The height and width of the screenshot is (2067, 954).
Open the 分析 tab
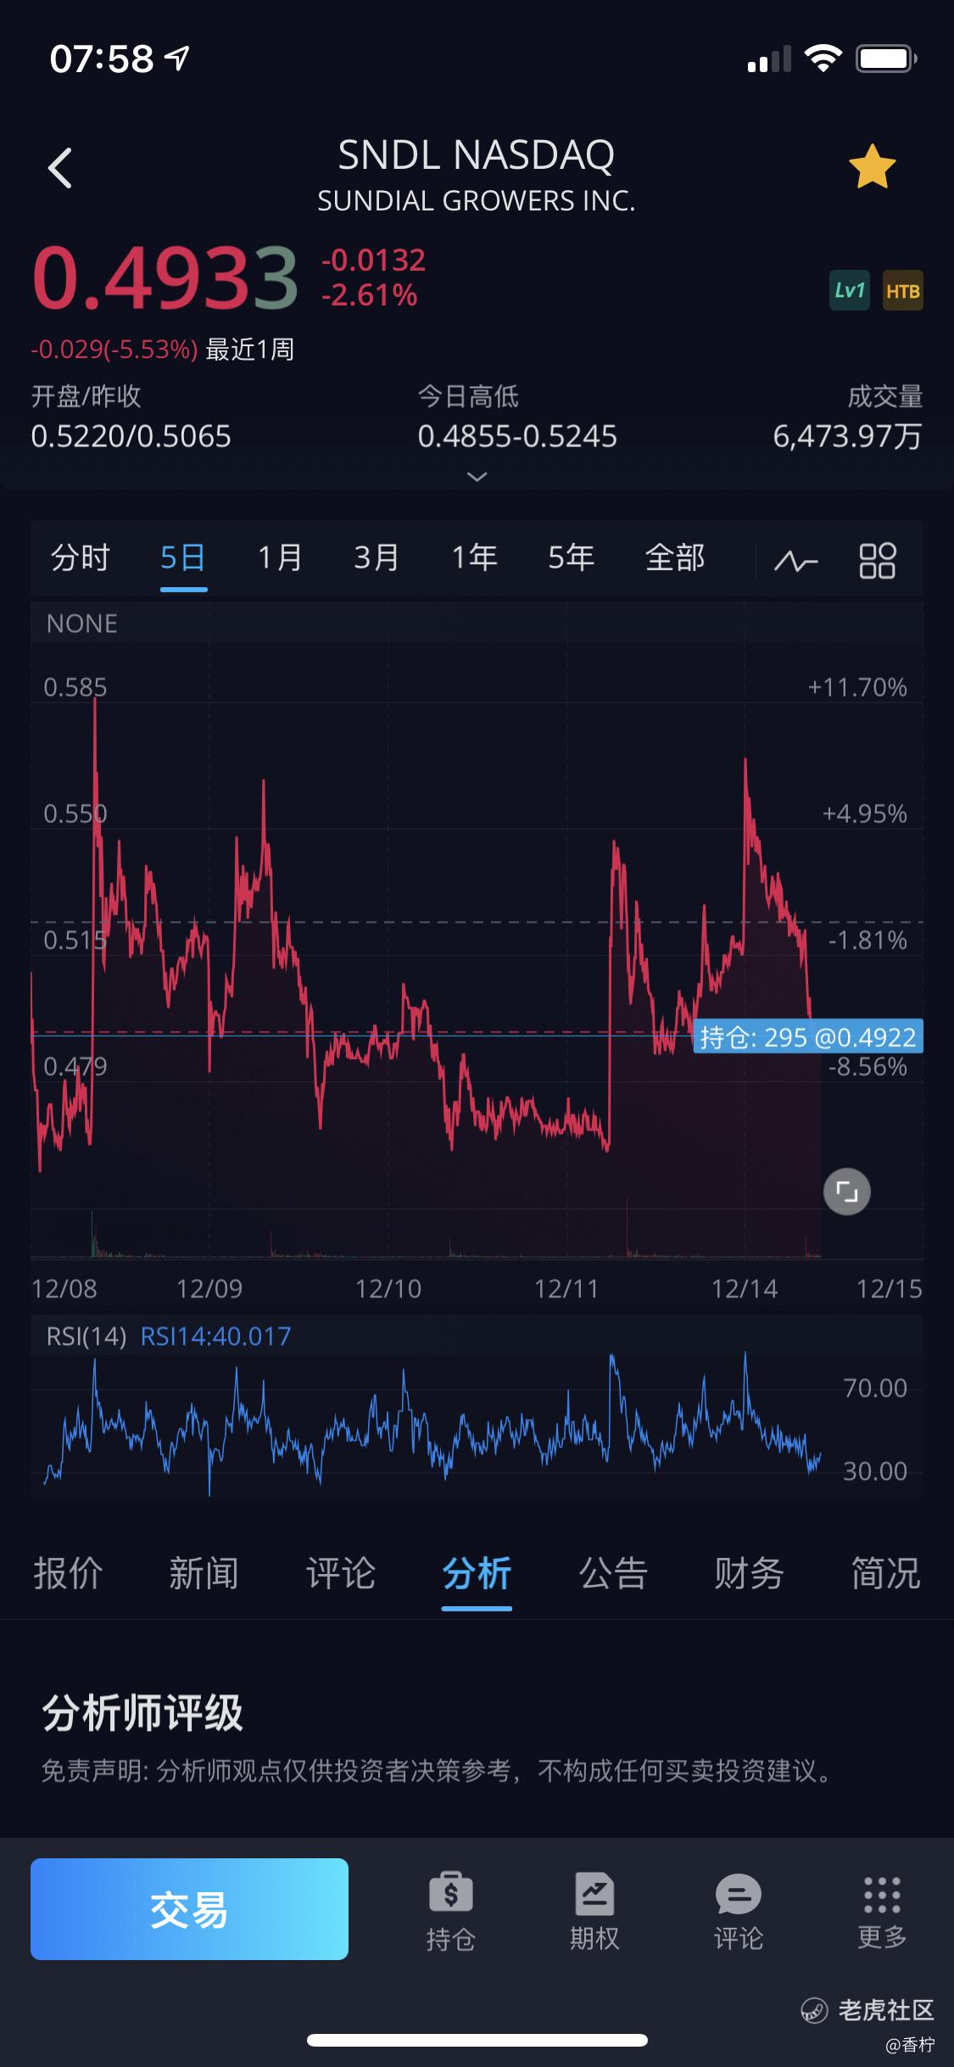tap(477, 1574)
